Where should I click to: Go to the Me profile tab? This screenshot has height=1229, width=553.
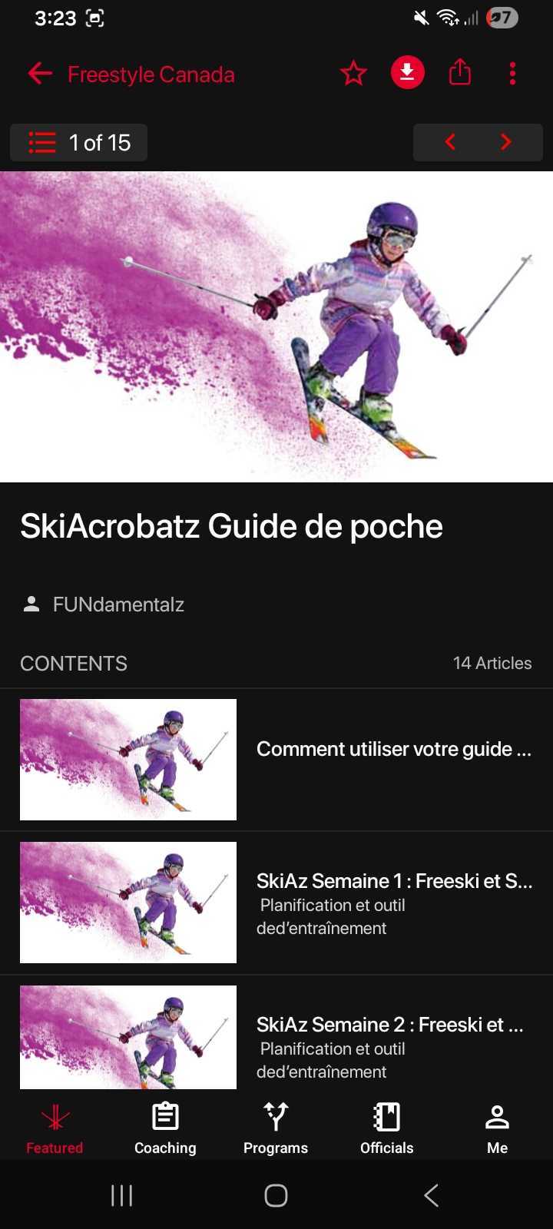[x=497, y=1128]
